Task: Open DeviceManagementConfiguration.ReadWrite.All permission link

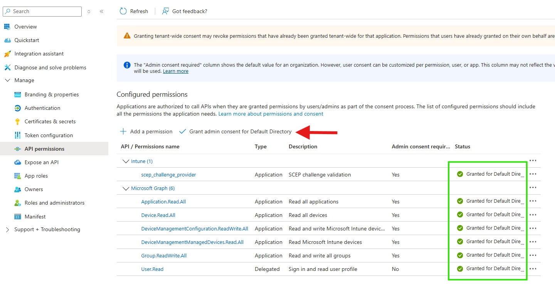Action: click(x=195, y=229)
